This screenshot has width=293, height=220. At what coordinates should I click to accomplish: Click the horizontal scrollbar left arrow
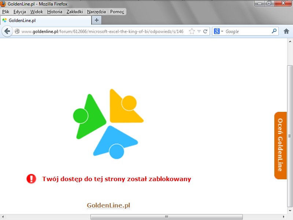tap(3, 217)
